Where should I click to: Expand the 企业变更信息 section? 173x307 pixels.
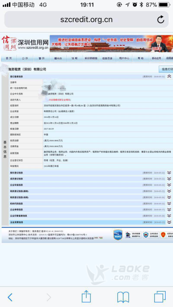coord(169,222)
